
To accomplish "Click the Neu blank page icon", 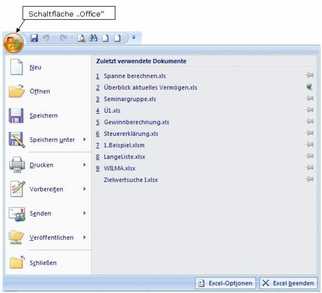I will click(x=16, y=67).
